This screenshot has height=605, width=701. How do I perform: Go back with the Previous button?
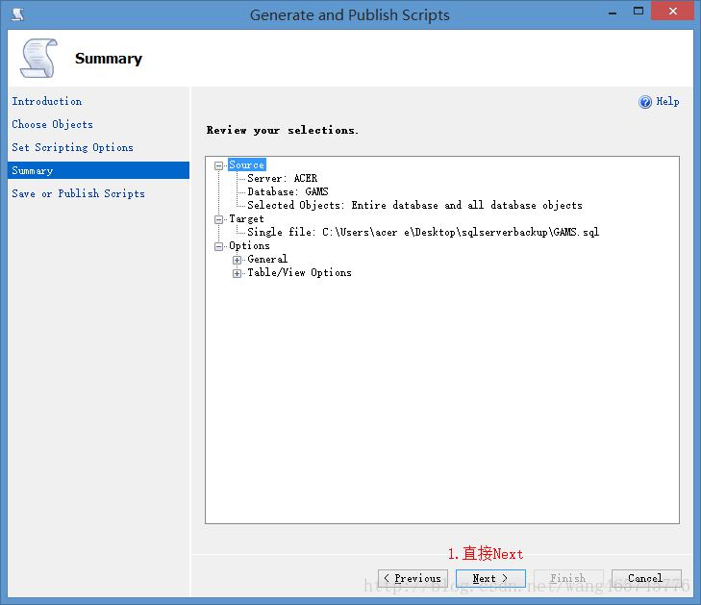pos(413,578)
